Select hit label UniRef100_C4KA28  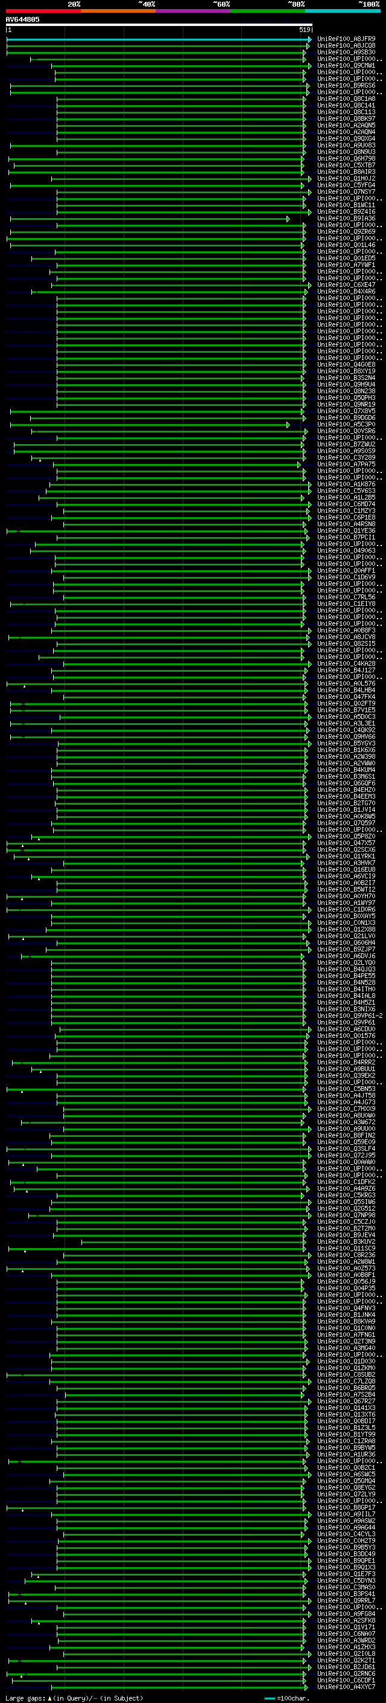click(346, 664)
